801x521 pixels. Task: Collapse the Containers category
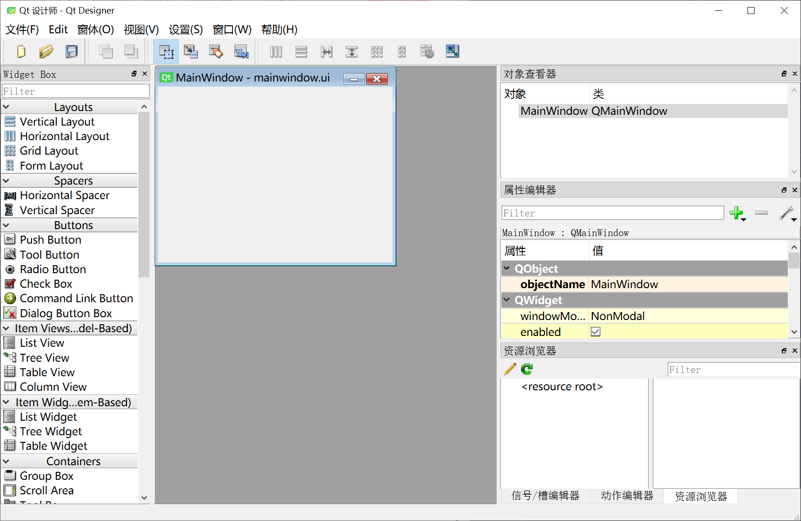pos(6,461)
